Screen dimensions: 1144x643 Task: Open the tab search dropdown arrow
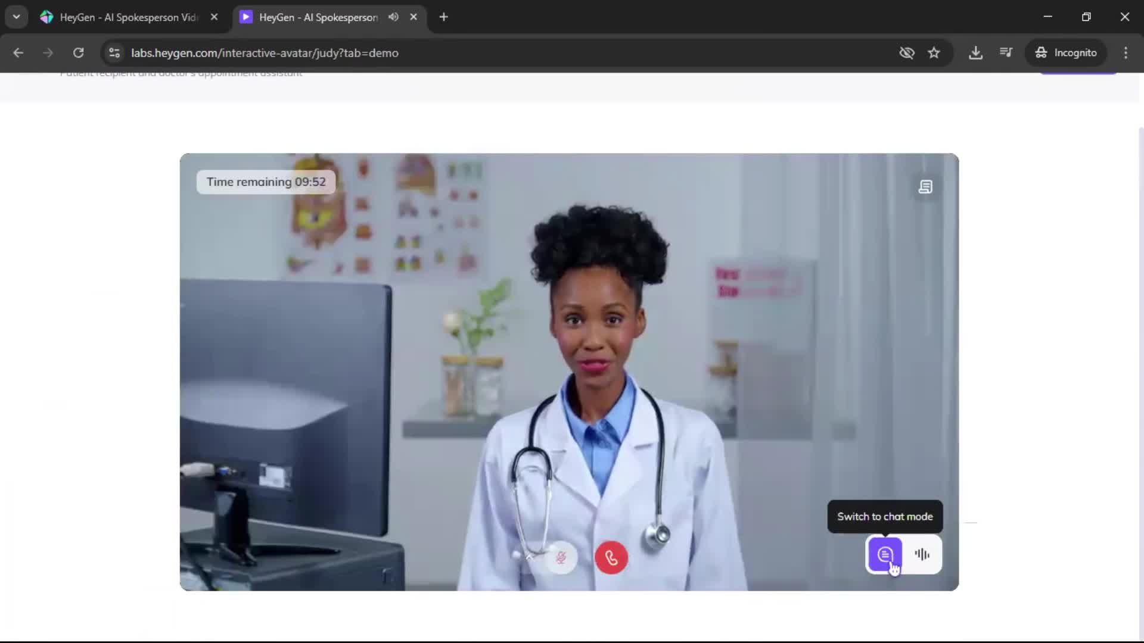[x=16, y=17]
